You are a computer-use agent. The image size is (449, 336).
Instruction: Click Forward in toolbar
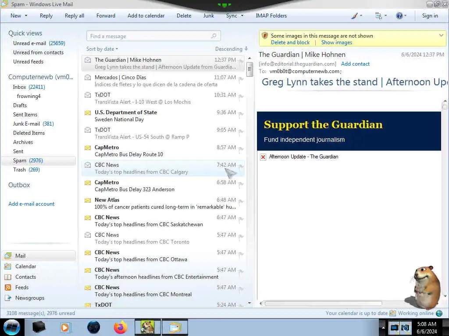[x=106, y=16]
